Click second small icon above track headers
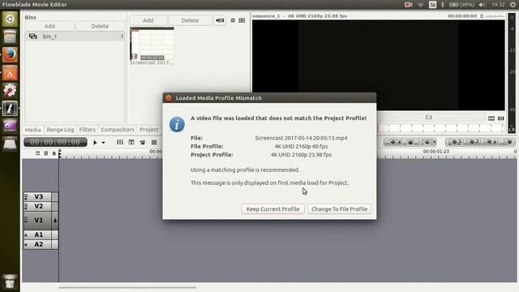The width and height of the screenshot is (519, 292). coord(46,153)
